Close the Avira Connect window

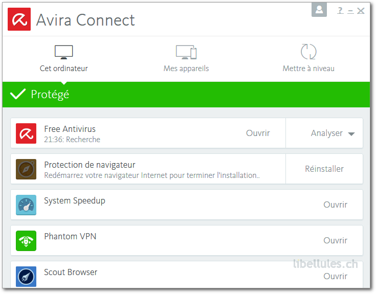coord(361,11)
